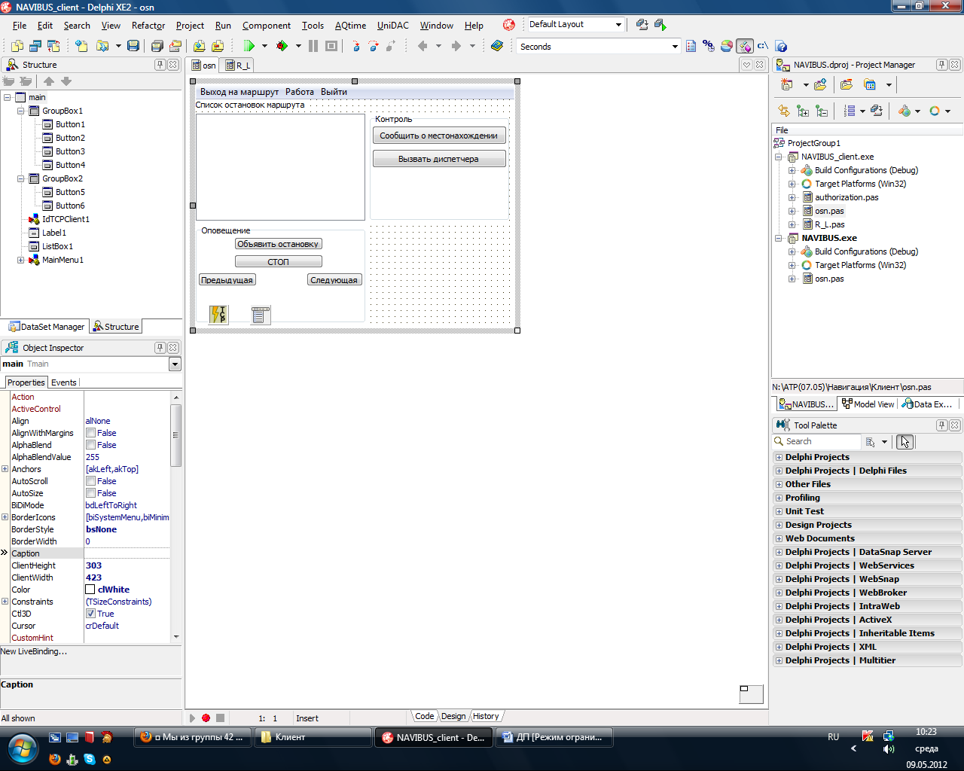The height and width of the screenshot is (771, 964).
Task: Open the Object Inspector component selector dropdown
Action: coord(175,364)
